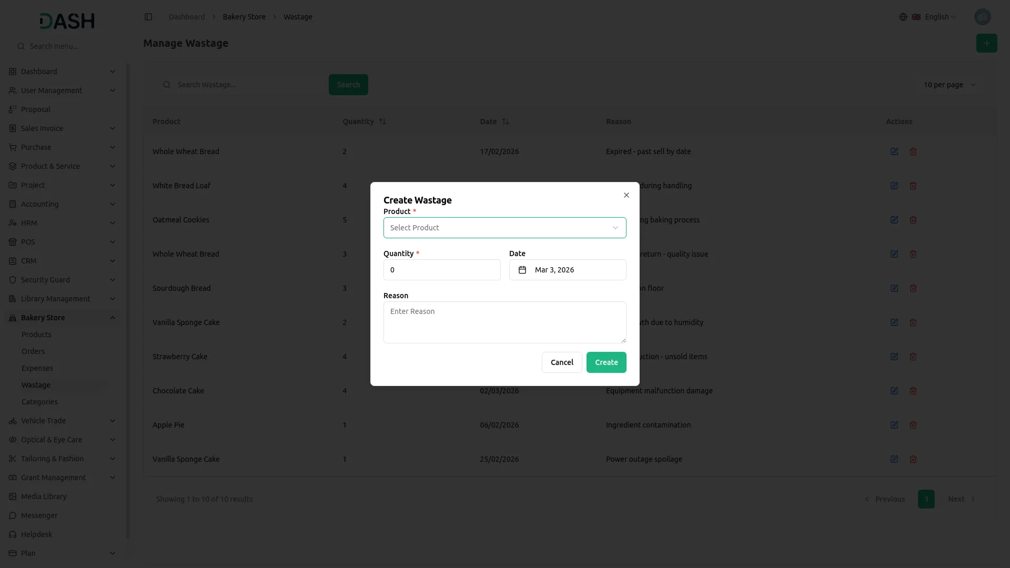Open the Select Product dropdown
Image resolution: width=1010 pixels, height=568 pixels.
click(504, 228)
